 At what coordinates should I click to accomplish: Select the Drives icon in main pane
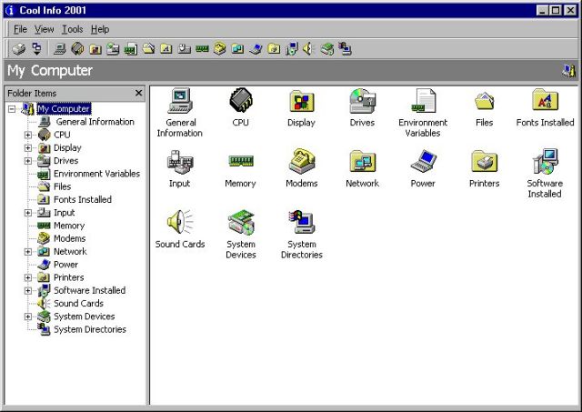pos(362,101)
